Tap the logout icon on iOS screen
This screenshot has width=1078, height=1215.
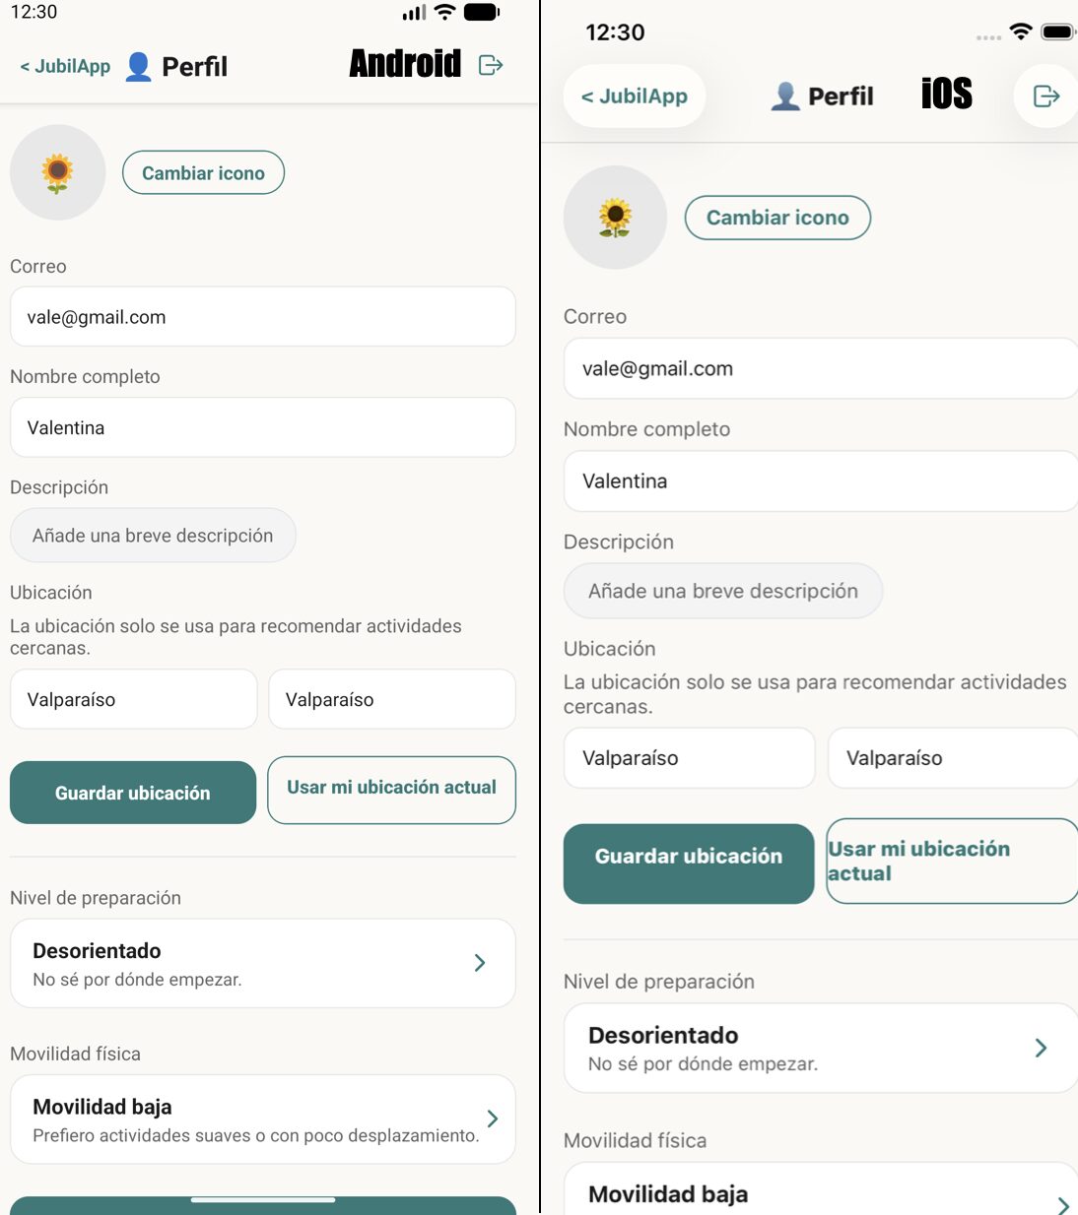(x=1044, y=96)
